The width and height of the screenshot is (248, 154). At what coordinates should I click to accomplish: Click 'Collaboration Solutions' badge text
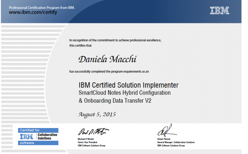[x=47, y=137]
